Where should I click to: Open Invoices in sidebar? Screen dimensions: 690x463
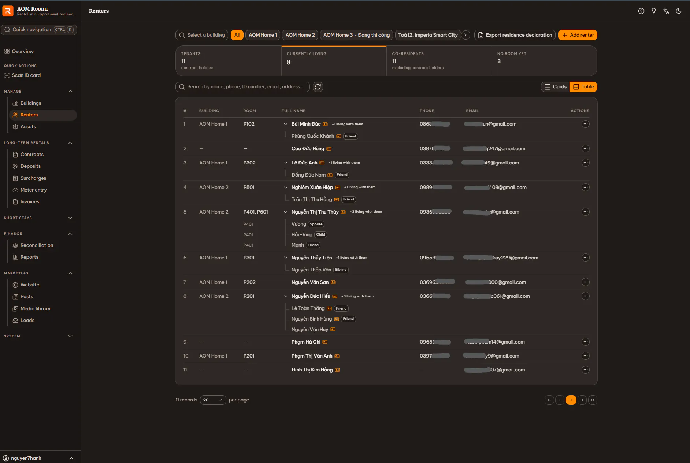[x=30, y=202]
